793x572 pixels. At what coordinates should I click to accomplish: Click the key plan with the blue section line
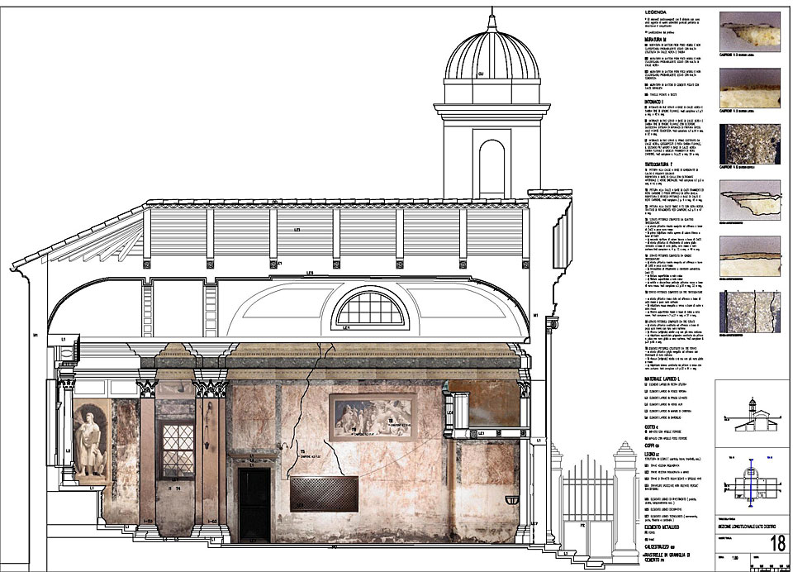[x=752, y=481]
